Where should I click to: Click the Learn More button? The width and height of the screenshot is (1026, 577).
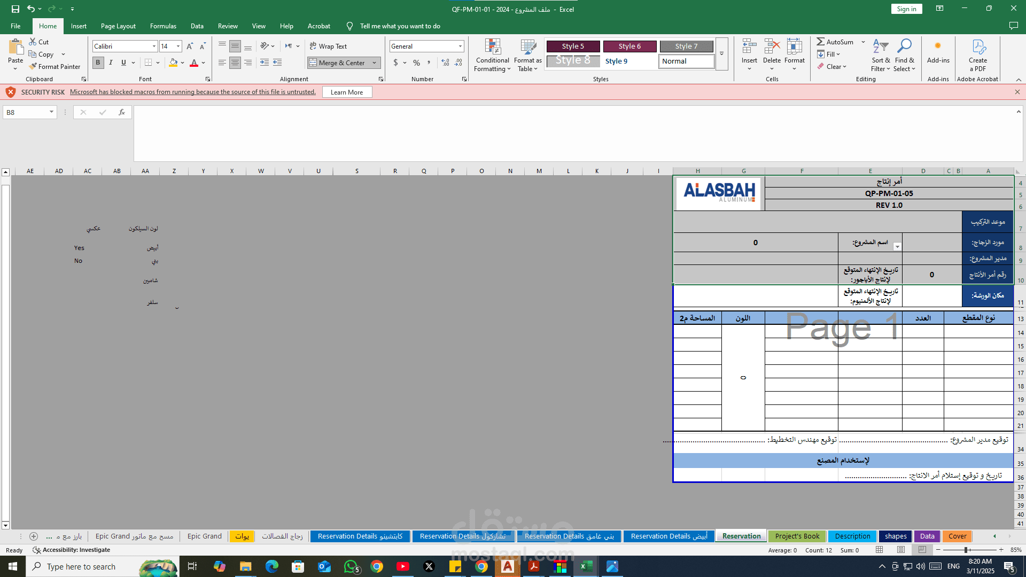coord(347,92)
